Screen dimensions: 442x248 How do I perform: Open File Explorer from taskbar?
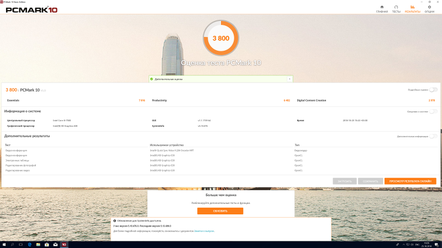tap(38, 245)
